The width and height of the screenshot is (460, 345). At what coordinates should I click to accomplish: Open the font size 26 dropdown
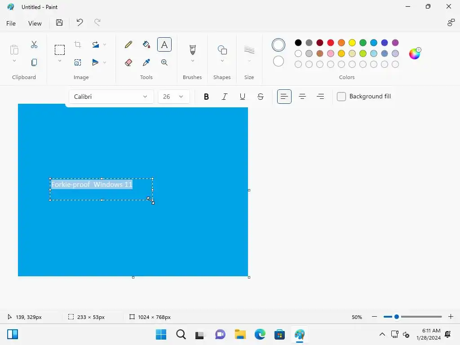pos(174,97)
